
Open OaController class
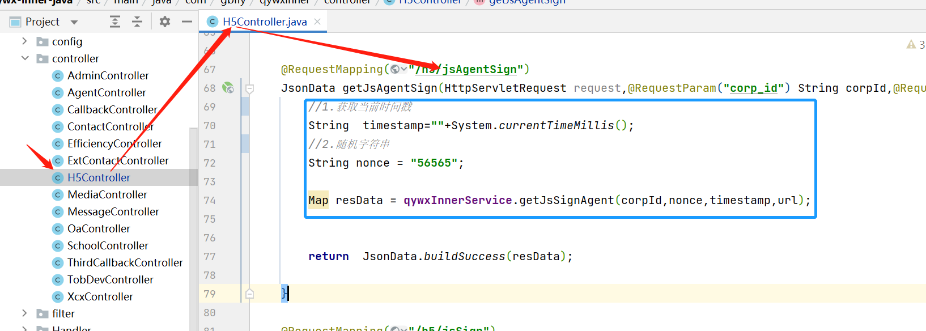point(99,228)
